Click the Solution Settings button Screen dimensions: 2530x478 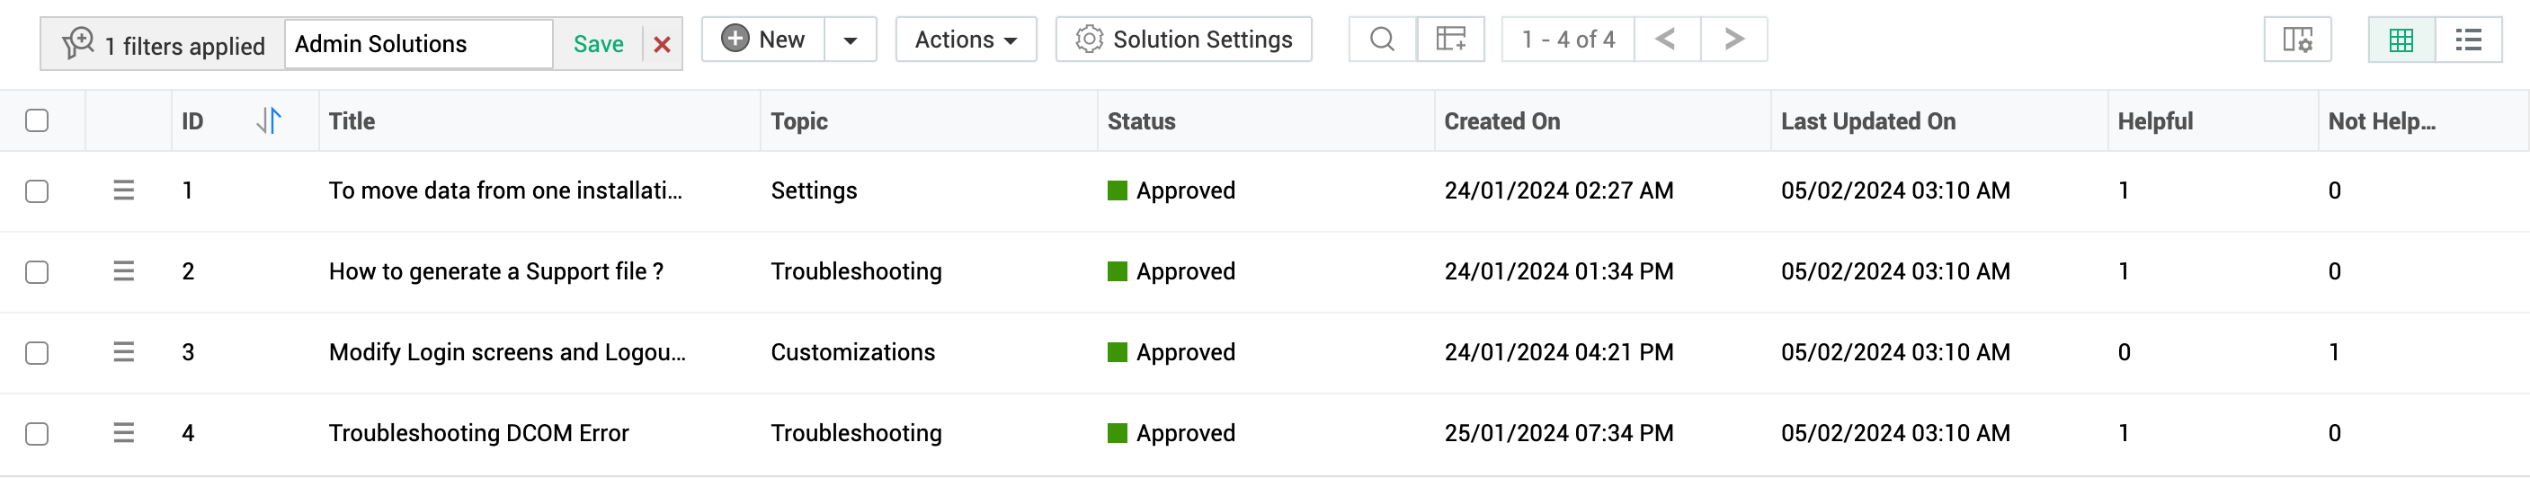coord(1182,40)
